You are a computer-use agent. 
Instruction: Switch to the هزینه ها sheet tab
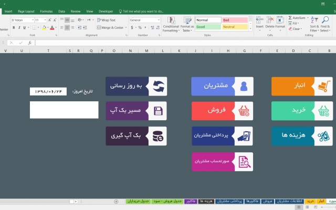point(206,201)
